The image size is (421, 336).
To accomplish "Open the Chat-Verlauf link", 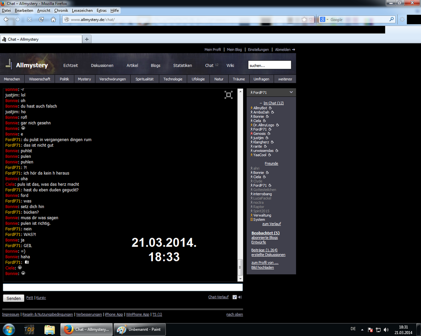I will pos(218,297).
